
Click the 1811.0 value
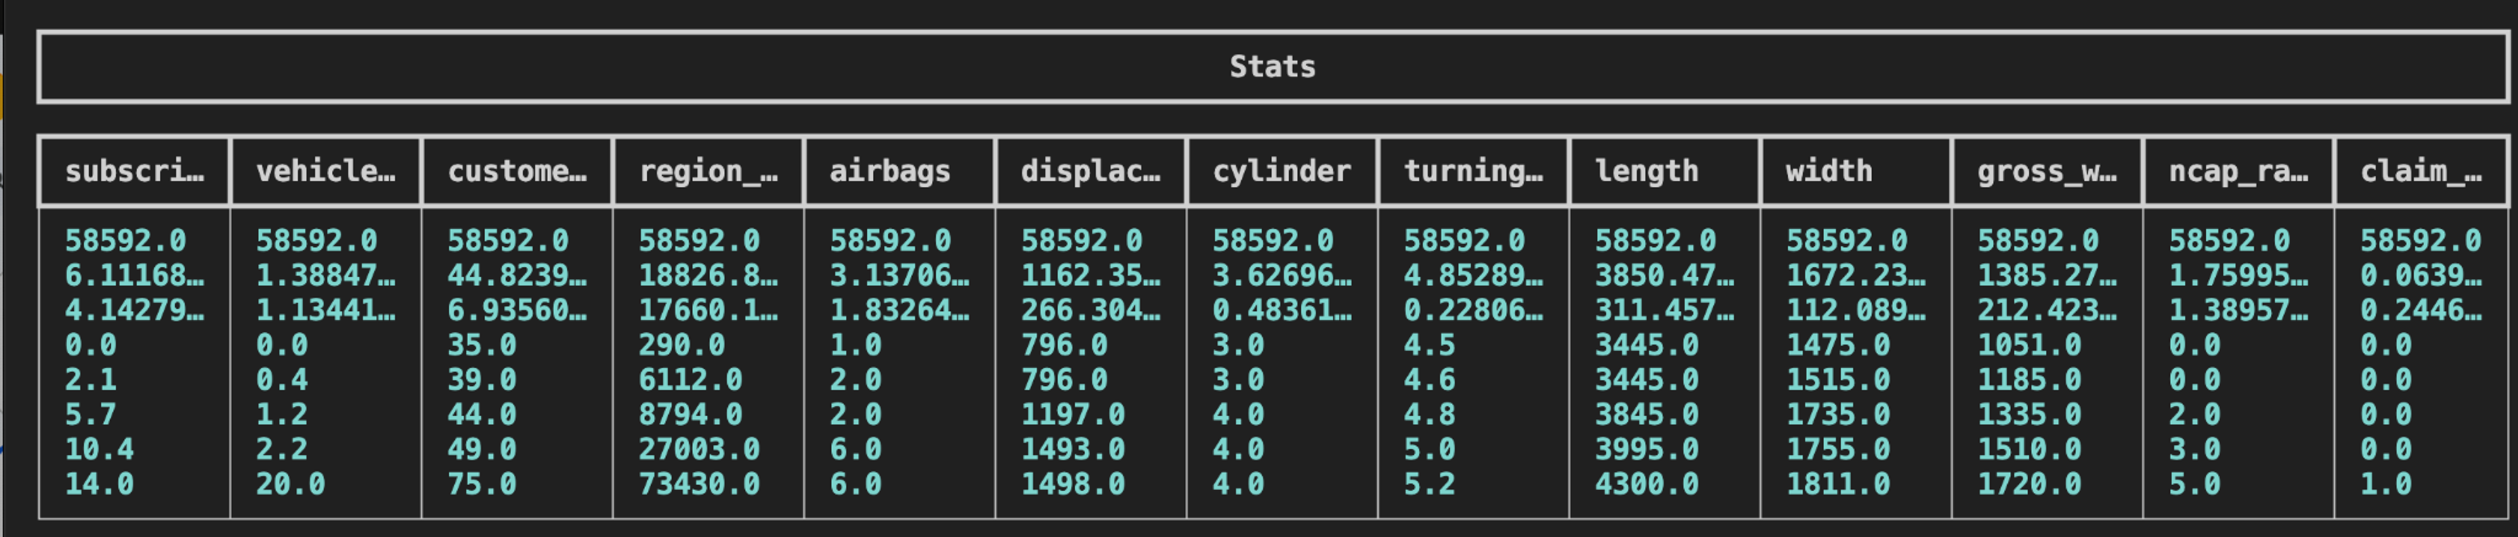click(x=1839, y=484)
